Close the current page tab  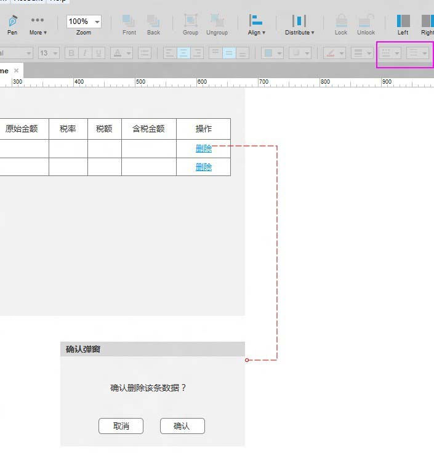(17, 71)
